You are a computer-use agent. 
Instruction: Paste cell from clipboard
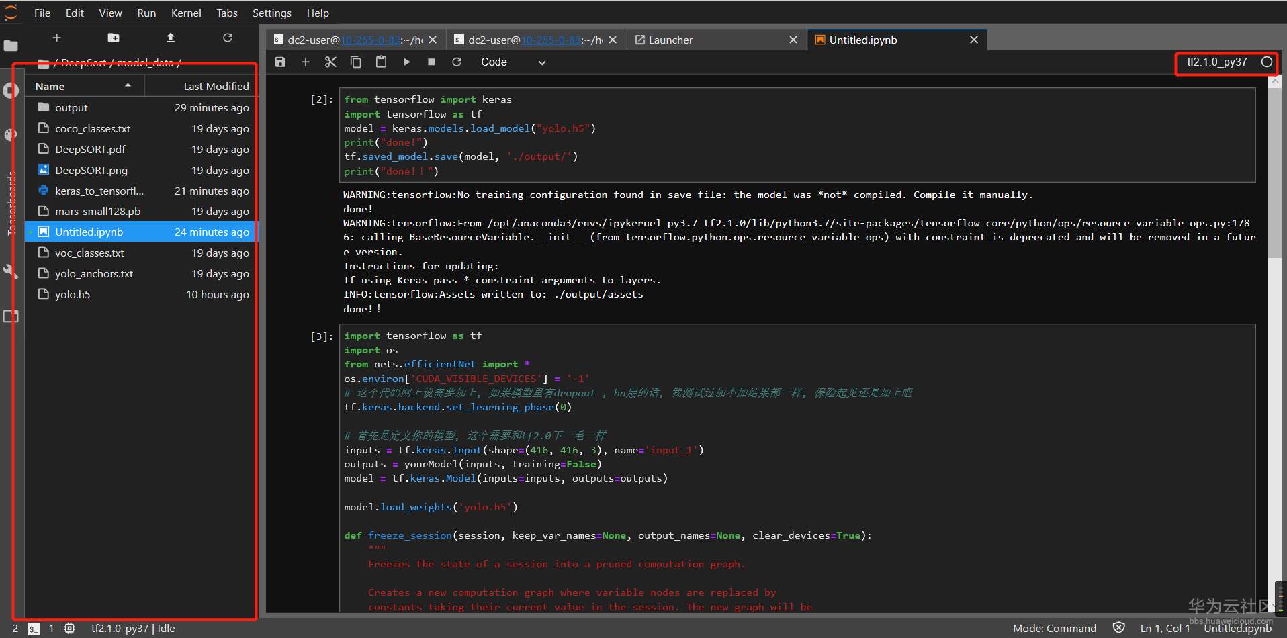(x=381, y=62)
